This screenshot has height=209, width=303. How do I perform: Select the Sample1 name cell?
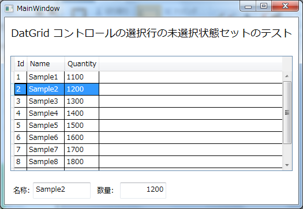pos(46,77)
